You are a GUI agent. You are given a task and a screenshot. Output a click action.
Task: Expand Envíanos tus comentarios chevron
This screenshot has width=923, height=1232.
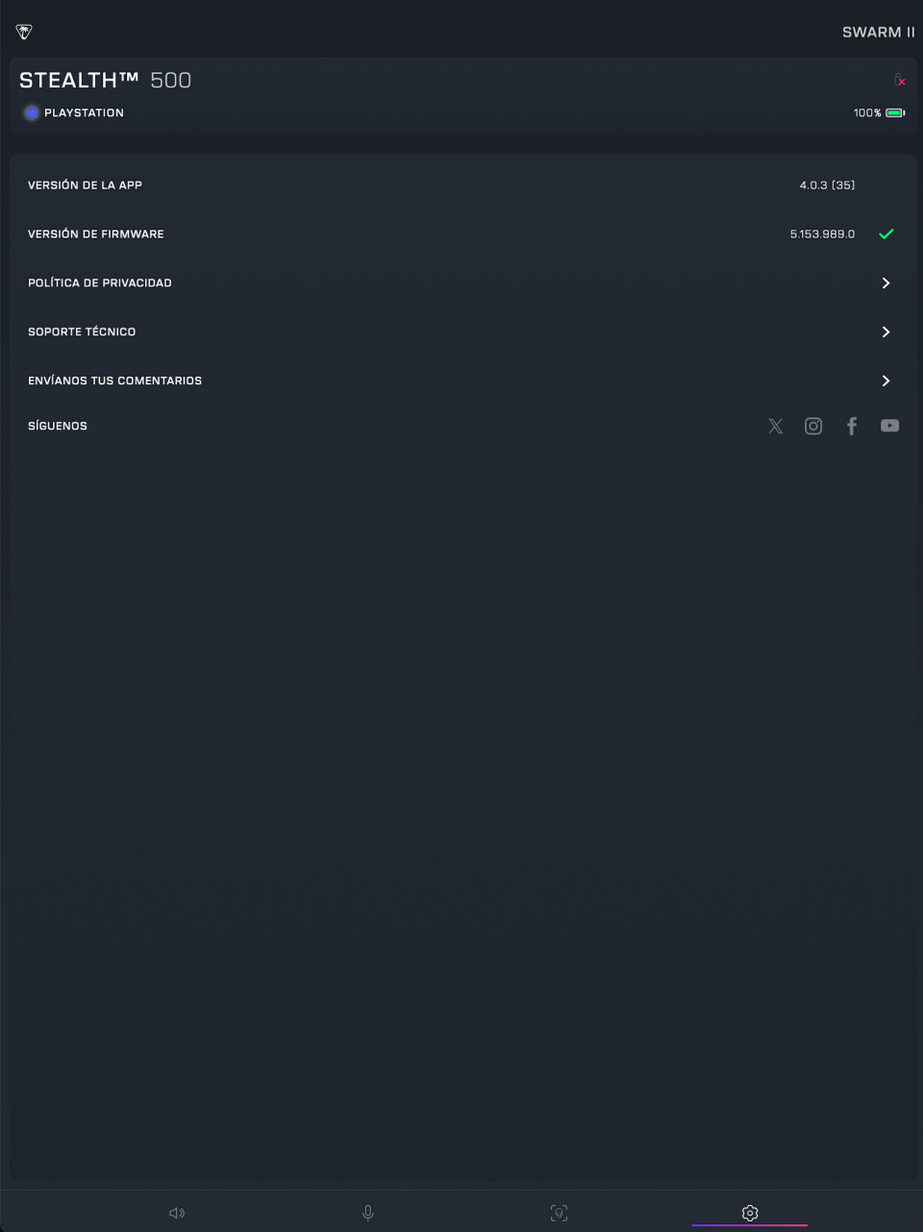point(886,381)
